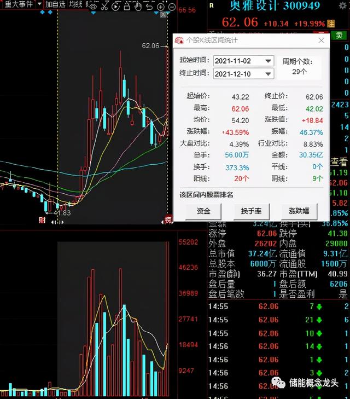Click the red card logo of the statistics dialog
The height and width of the screenshot is (399, 350).
pos(179,40)
